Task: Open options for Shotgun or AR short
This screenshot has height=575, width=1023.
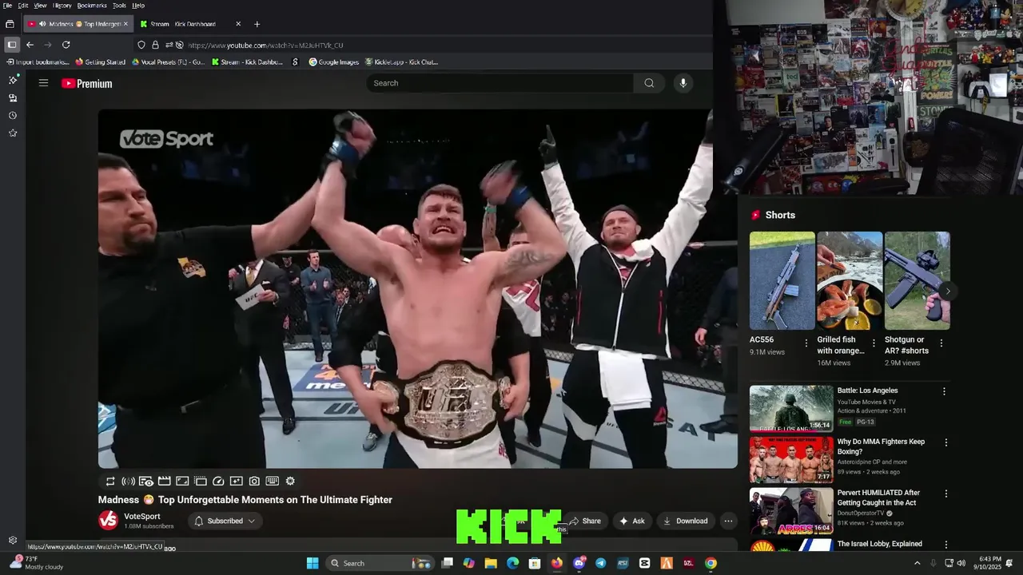Action: tap(941, 343)
